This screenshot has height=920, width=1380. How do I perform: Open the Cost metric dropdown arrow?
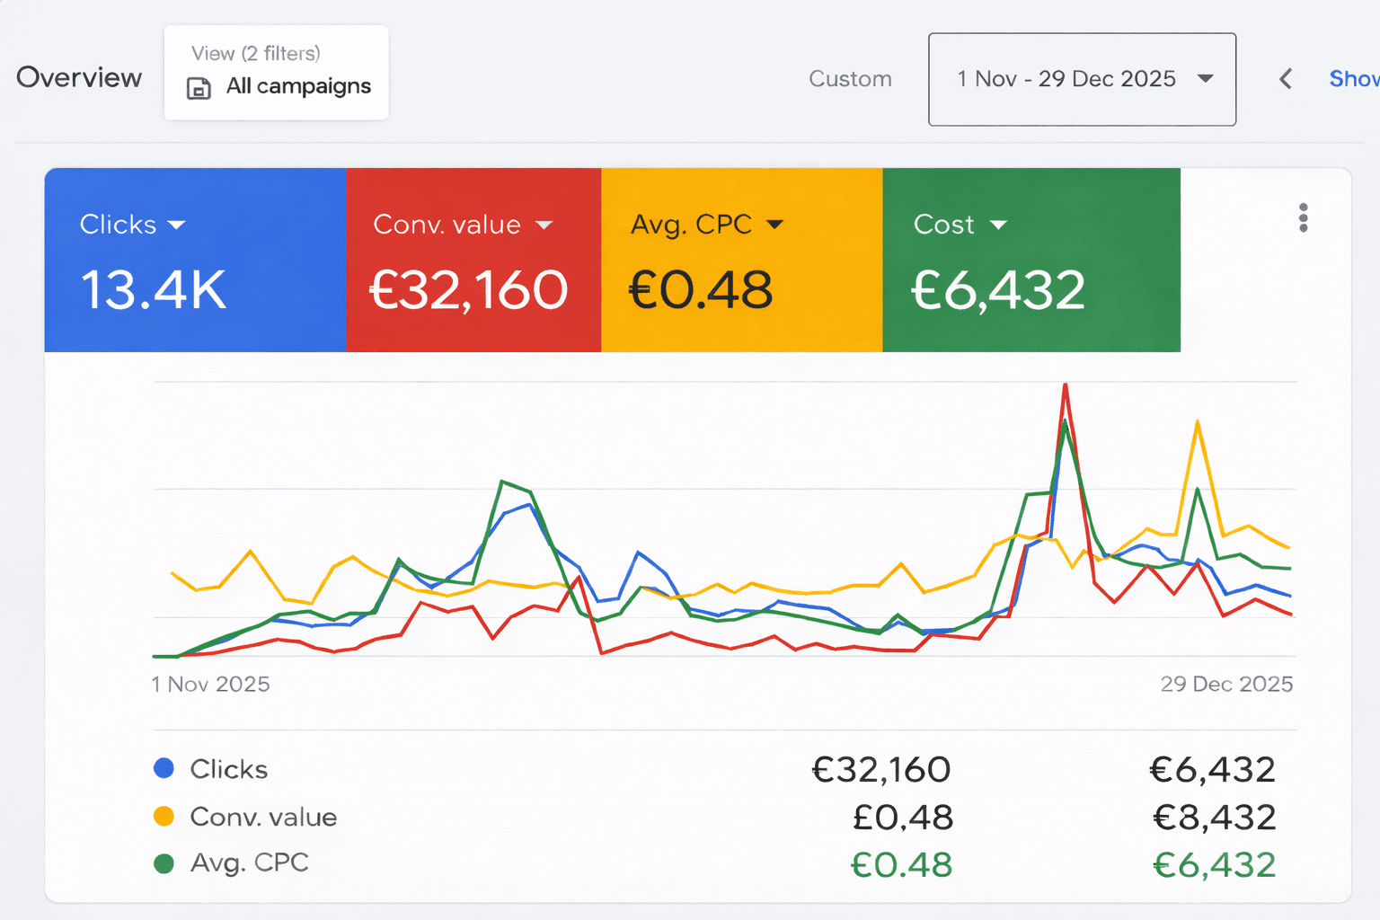(x=998, y=225)
